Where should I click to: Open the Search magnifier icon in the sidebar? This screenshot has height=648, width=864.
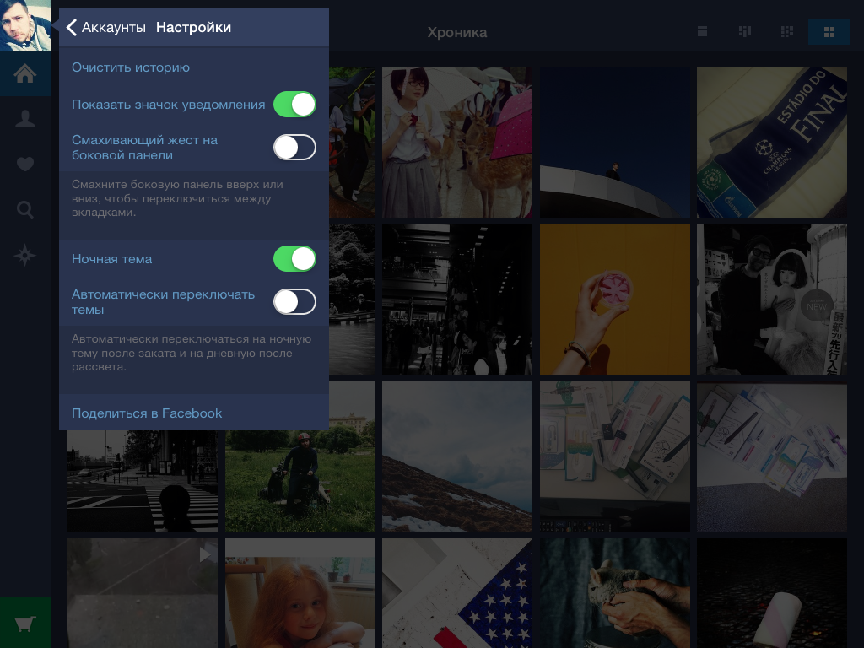24,209
